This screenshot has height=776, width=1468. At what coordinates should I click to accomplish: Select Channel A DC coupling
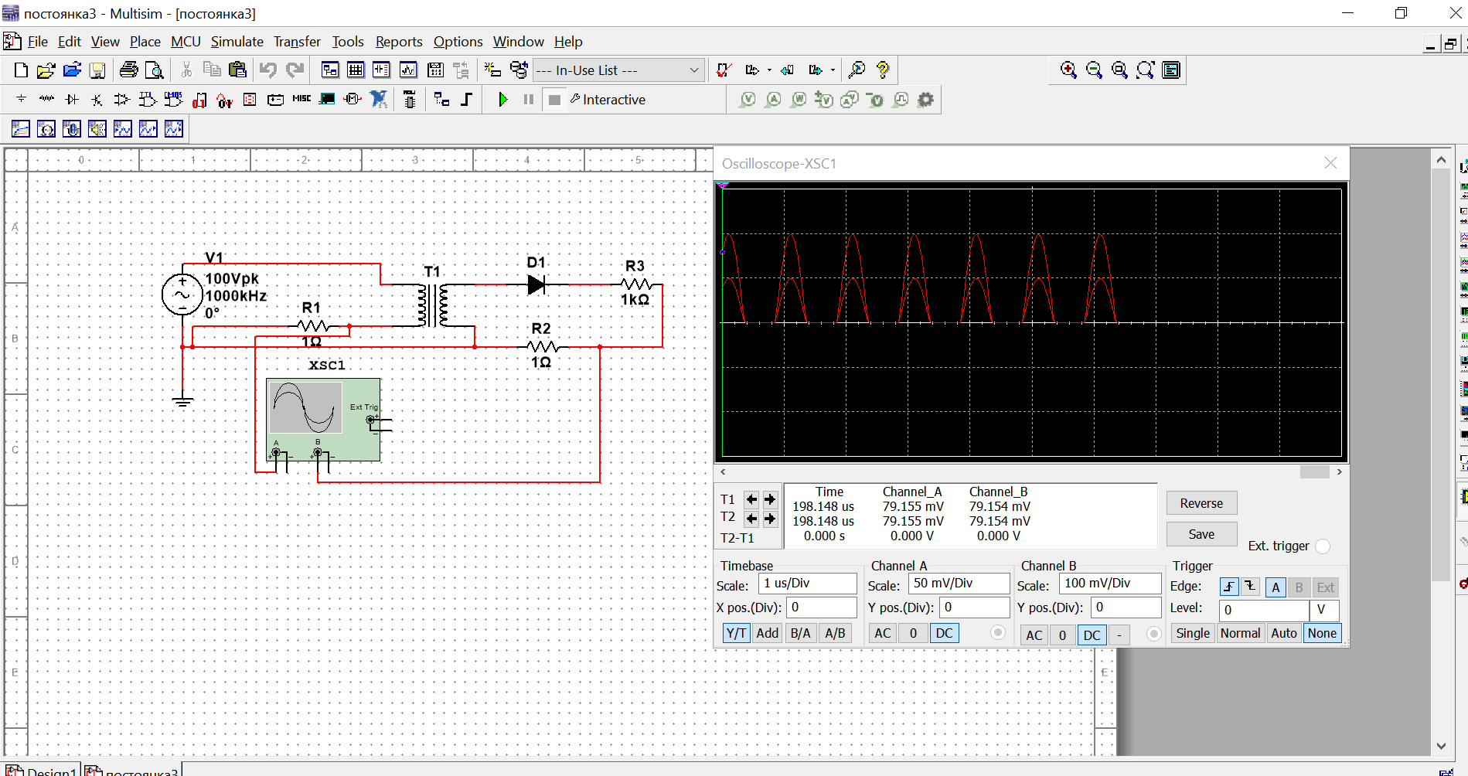tap(944, 634)
